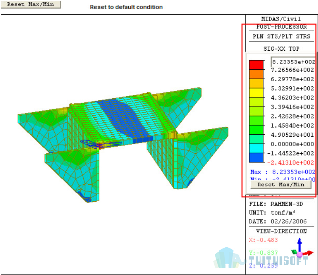Image resolution: width=318 pixels, height=275 pixels.
Task: Click the legend value -1.44522e+002
Action: click(x=291, y=153)
